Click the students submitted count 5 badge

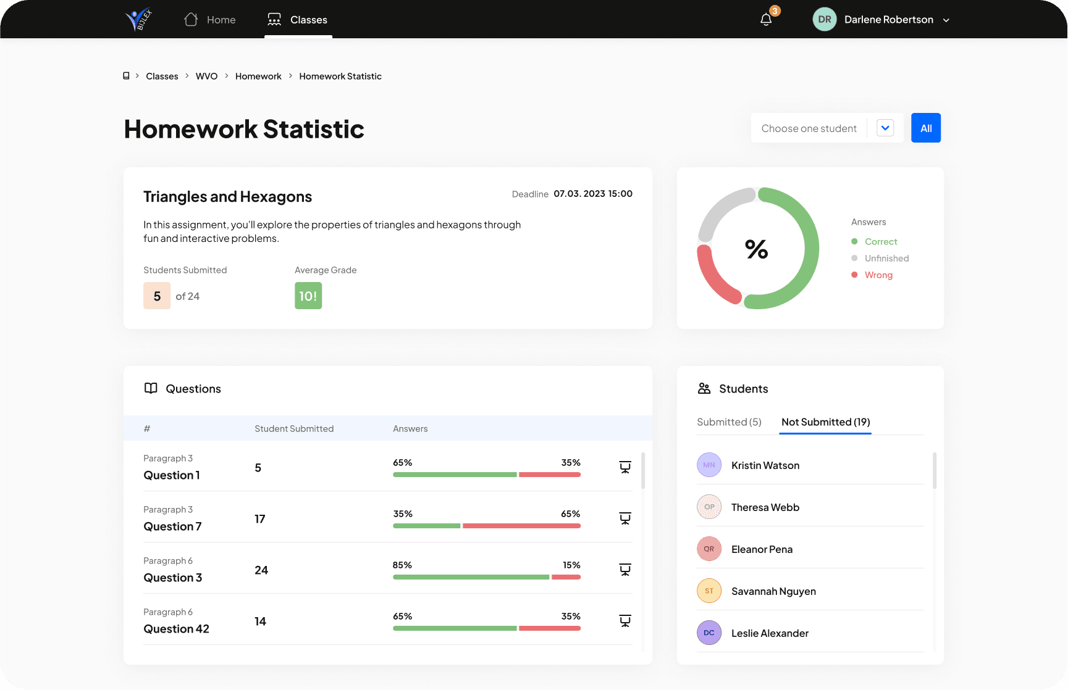(x=157, y=296)
